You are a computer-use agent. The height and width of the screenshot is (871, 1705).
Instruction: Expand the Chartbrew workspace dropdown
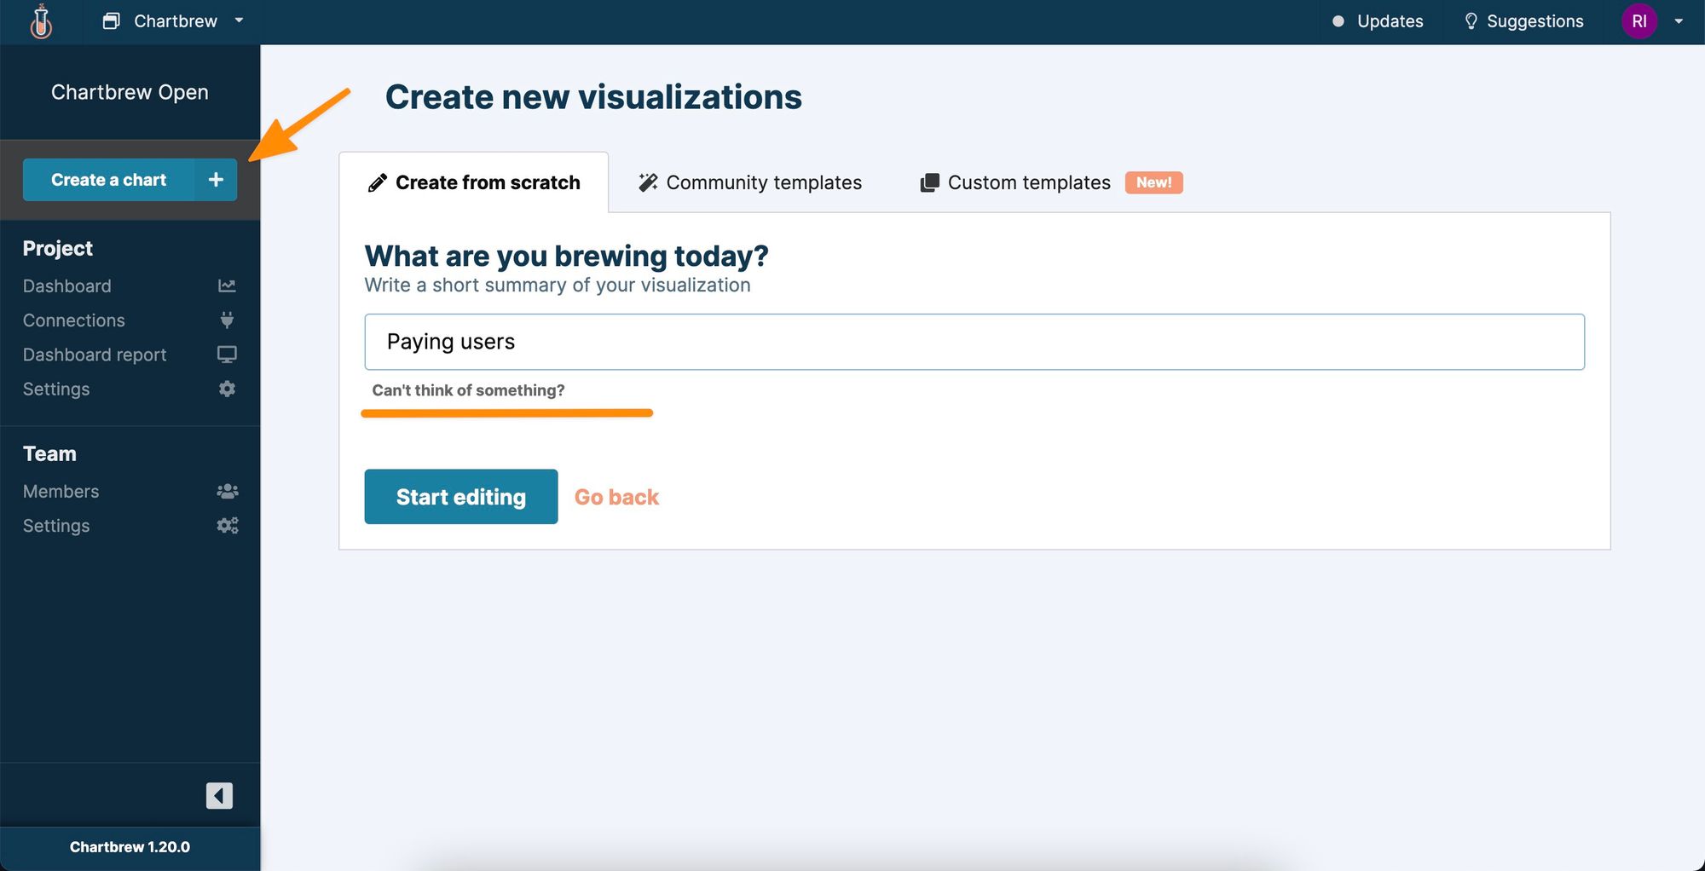click(x=239, y=21)
